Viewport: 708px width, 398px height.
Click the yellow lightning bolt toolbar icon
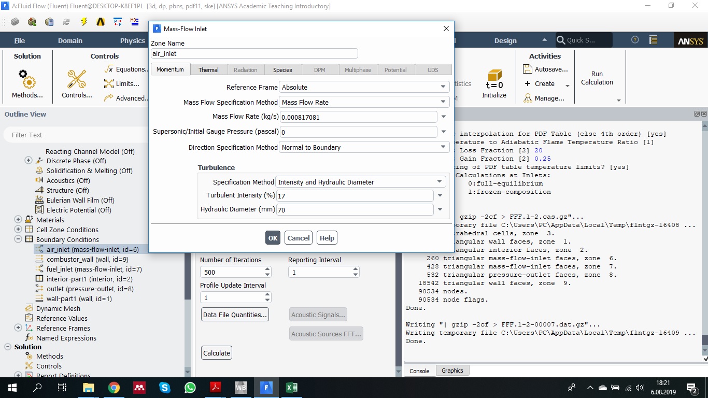[x=83, y=22]
